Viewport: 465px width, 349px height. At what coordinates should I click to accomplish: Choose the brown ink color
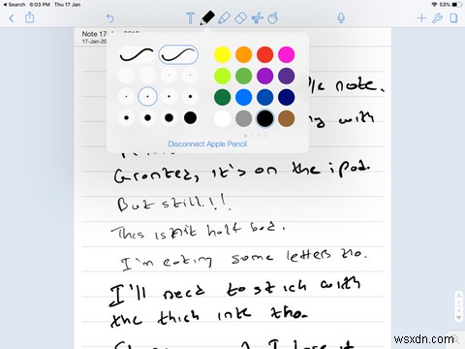286,118
